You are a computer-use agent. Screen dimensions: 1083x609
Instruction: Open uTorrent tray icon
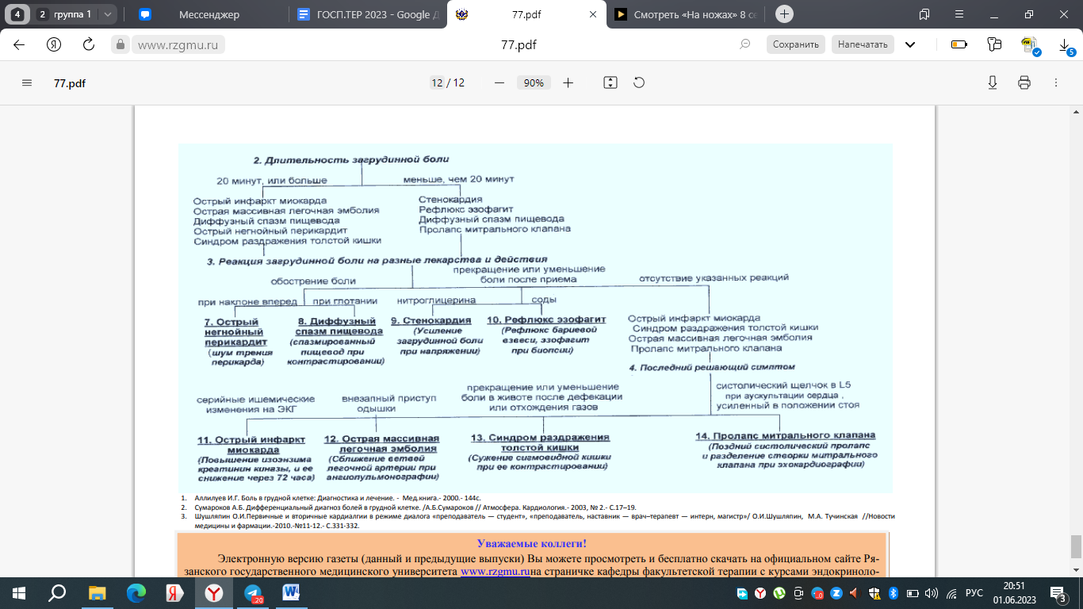coord(779,592)
